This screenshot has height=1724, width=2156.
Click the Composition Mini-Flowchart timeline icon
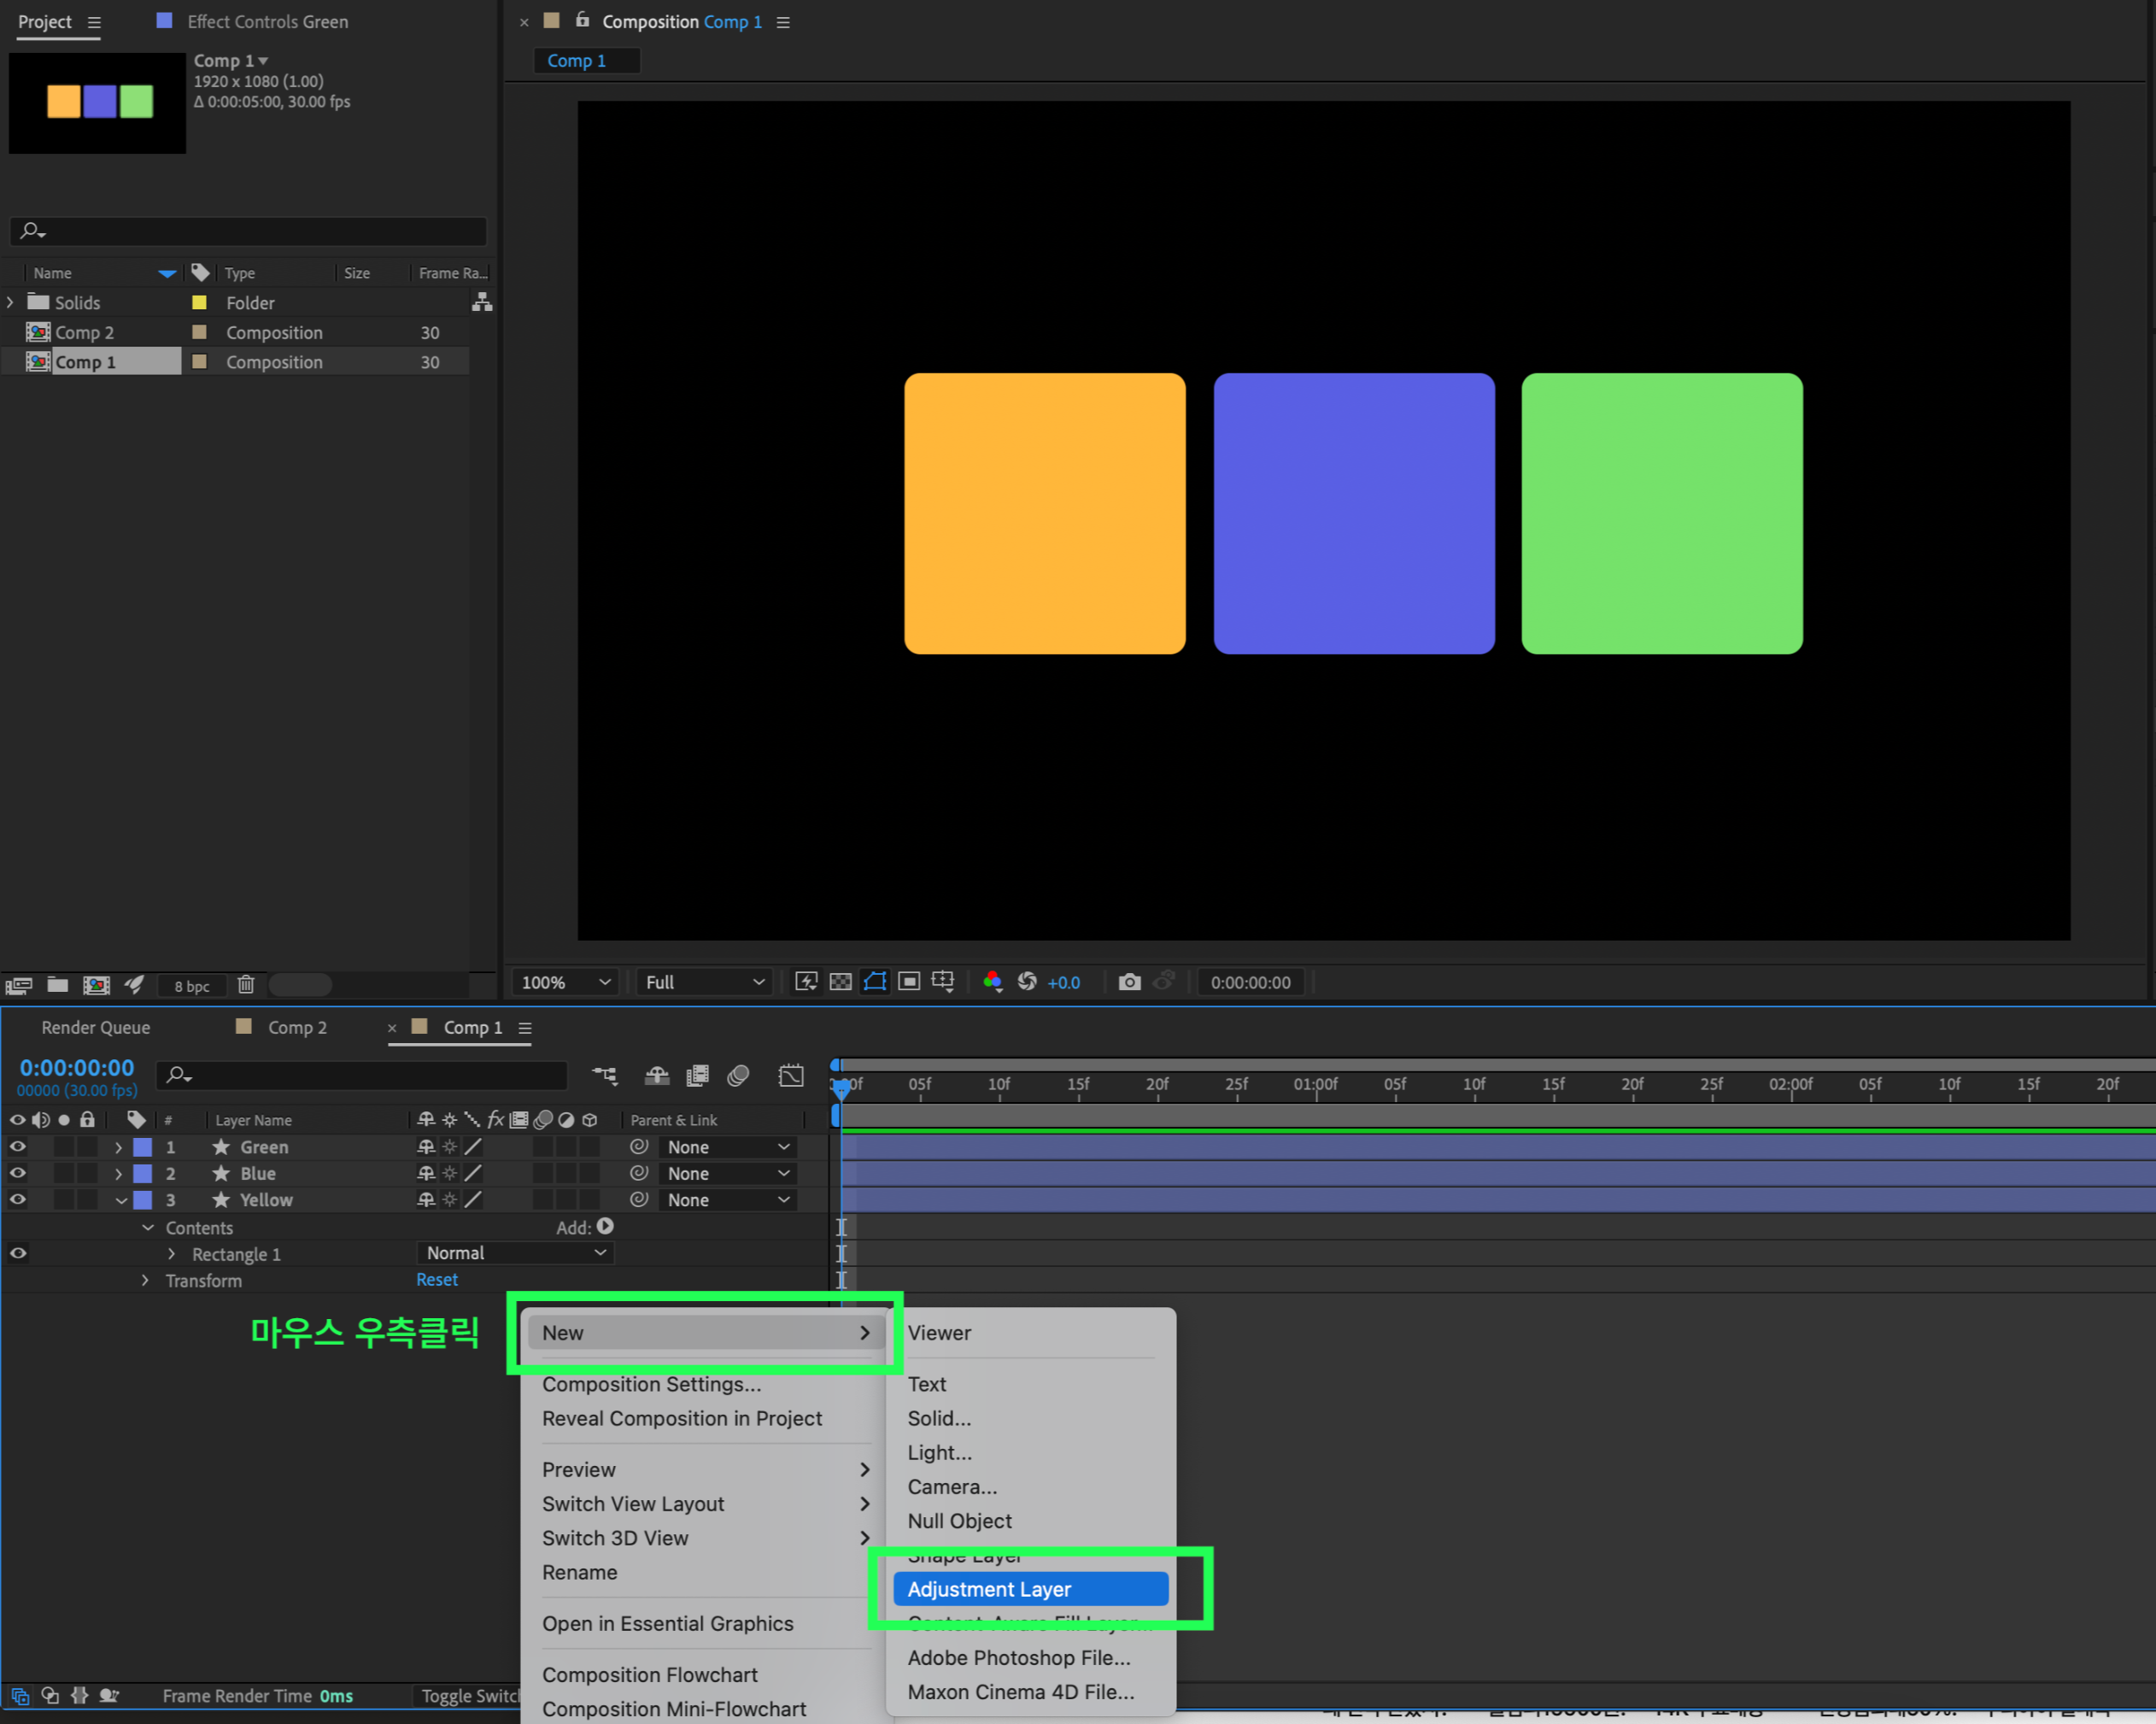tap(604, 1075)
